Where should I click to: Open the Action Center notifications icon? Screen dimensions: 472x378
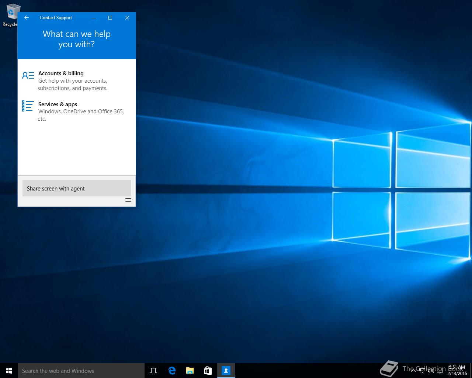(440, 371)
